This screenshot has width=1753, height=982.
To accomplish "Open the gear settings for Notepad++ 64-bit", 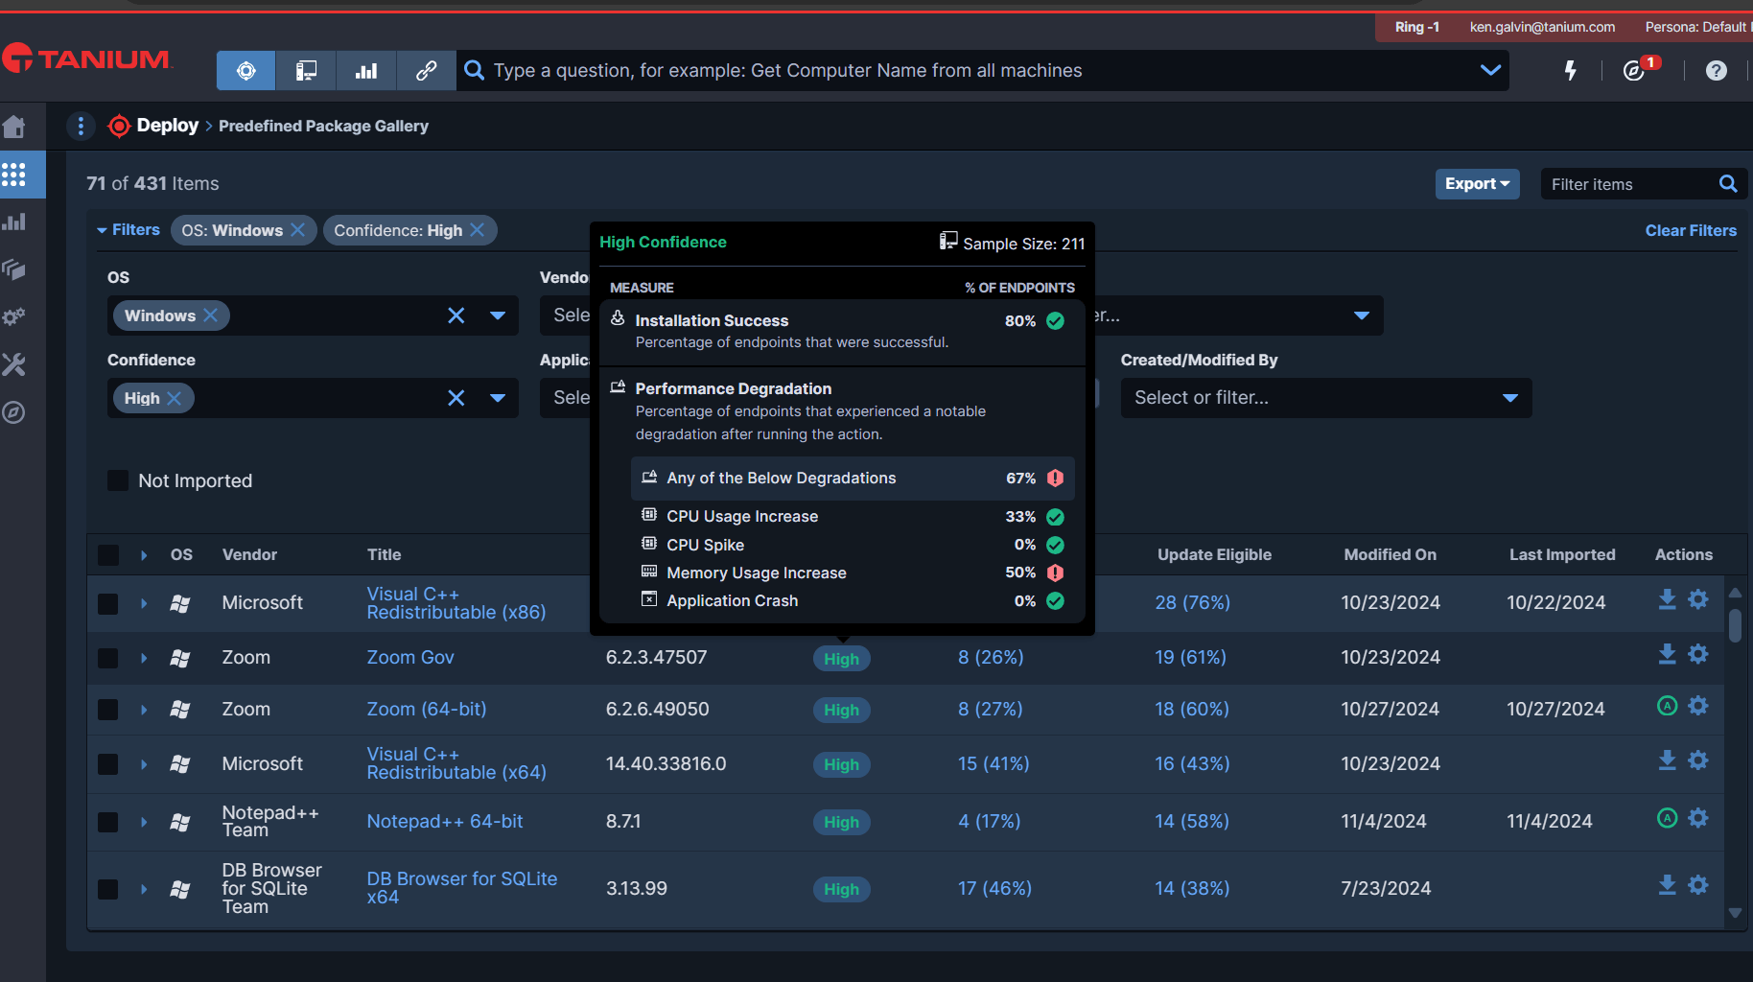I will [x=1698, y=818].
